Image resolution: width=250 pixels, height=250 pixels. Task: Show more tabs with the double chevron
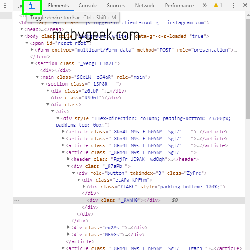pyautogui.click(x=205, y=6)
